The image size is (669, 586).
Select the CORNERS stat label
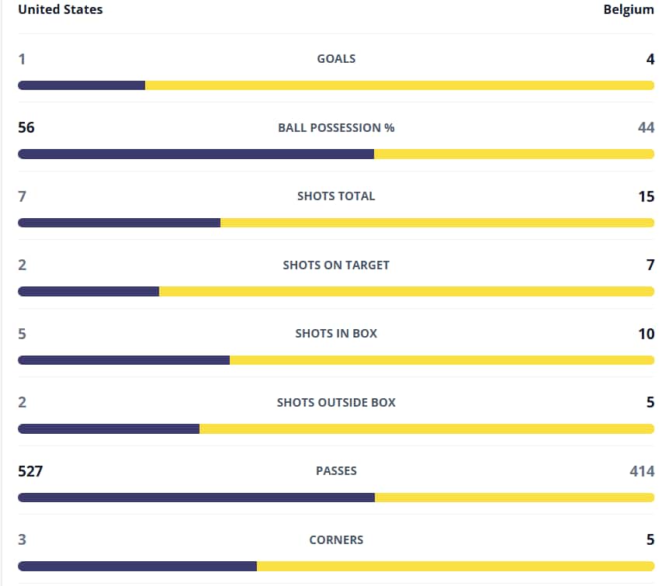click(x=336, y=540)
